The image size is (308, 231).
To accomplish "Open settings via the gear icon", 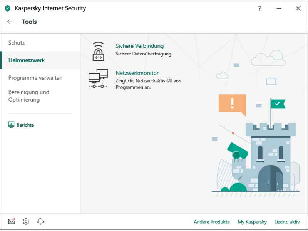I will point(26,221).
